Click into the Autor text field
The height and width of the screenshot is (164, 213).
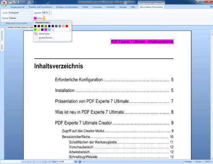pyautogui.click(x=20, y=13)
